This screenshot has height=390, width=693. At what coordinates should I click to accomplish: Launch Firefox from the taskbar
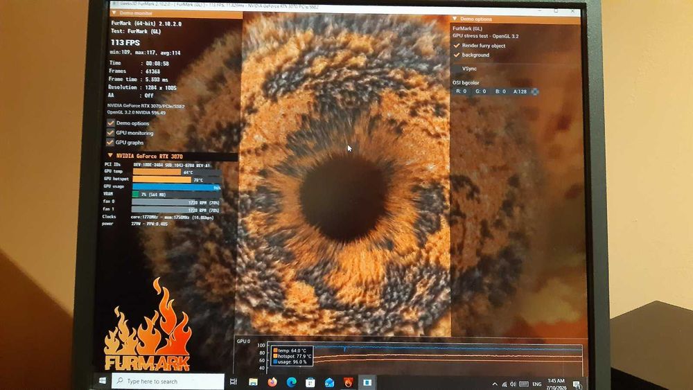click(x=272, y=382)
